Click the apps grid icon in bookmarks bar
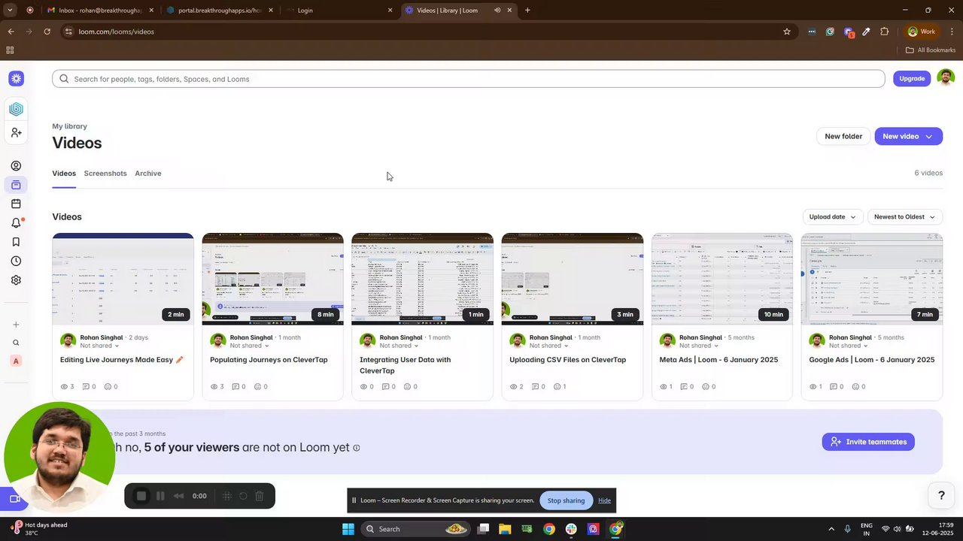The height and width of the screenshot is (541, 963). coord(10,50)
